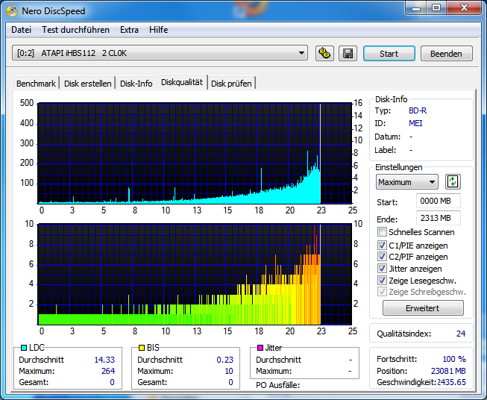Click the disk ID value MEI
The height and width of the screenshot is (400, 487).
[415, 123]
